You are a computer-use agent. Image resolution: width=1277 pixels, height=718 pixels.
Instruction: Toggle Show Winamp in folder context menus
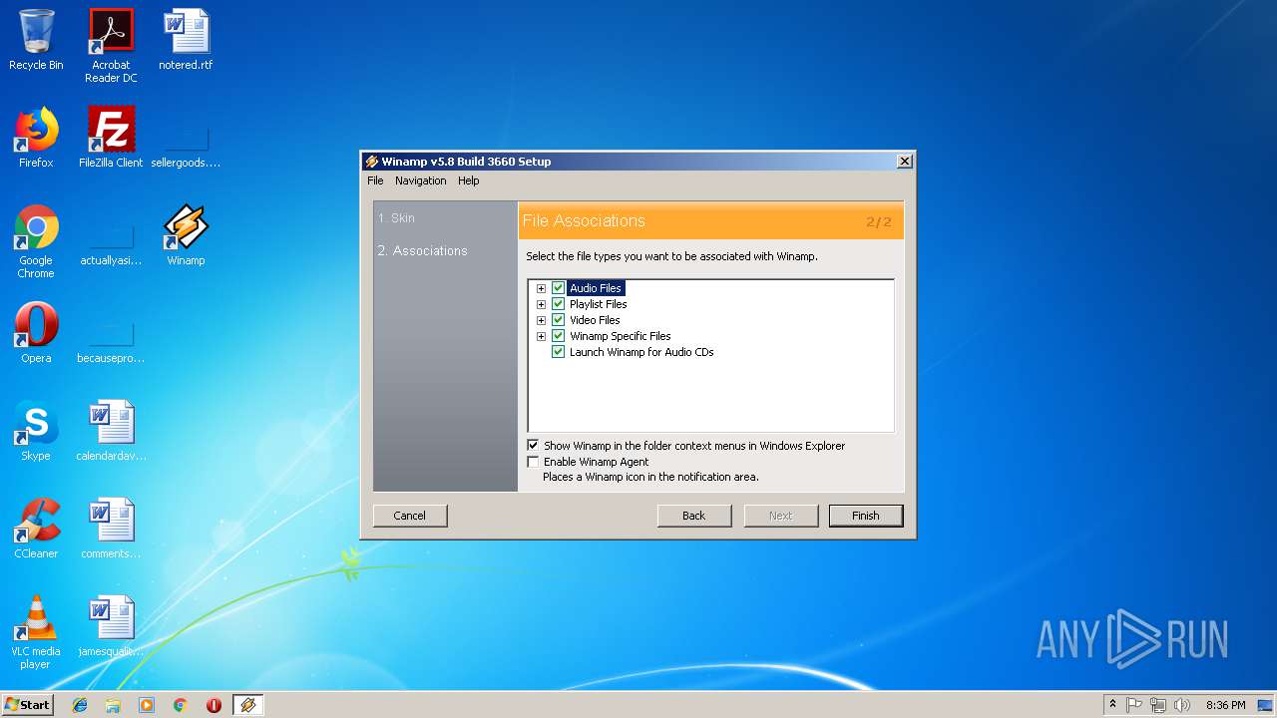point(533,446)
